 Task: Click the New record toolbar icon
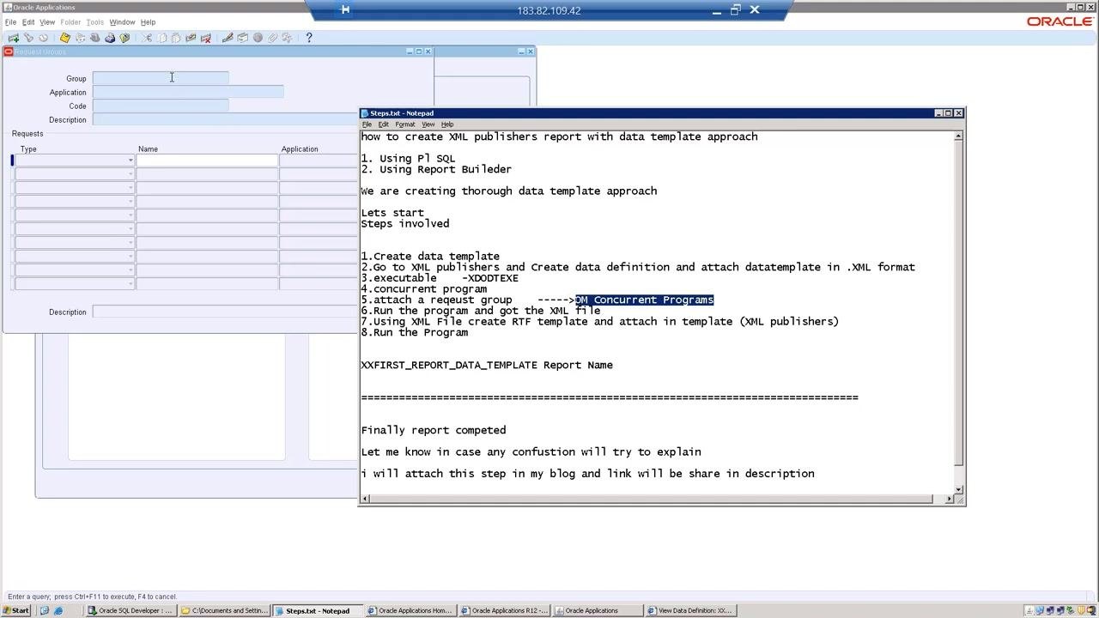[13, 38]
